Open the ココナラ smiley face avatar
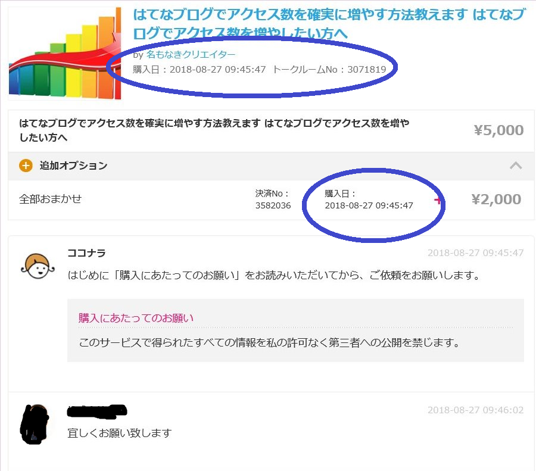This screenshot has height=471, width=536. pyautogui.click(x=38, y=266)
